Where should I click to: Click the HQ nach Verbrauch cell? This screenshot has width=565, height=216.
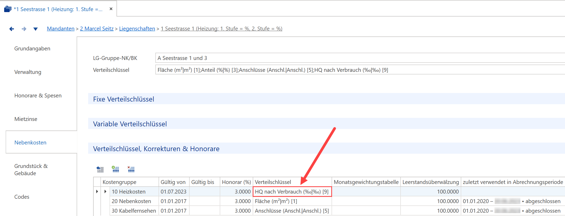292,191
